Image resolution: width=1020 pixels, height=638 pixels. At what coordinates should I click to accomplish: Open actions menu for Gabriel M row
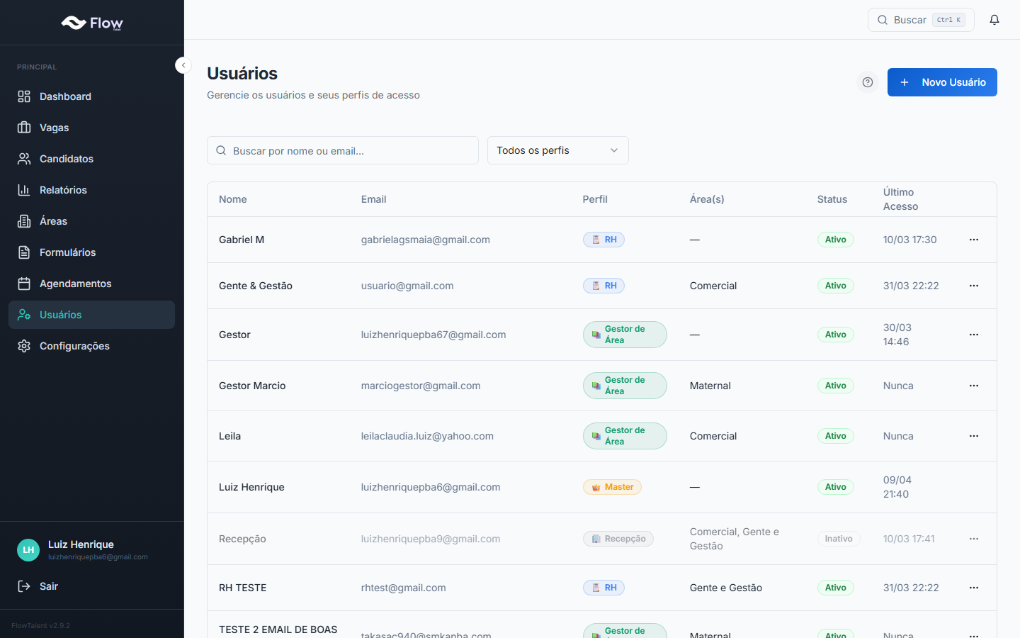pyautogui.click(x=974, y=240)
